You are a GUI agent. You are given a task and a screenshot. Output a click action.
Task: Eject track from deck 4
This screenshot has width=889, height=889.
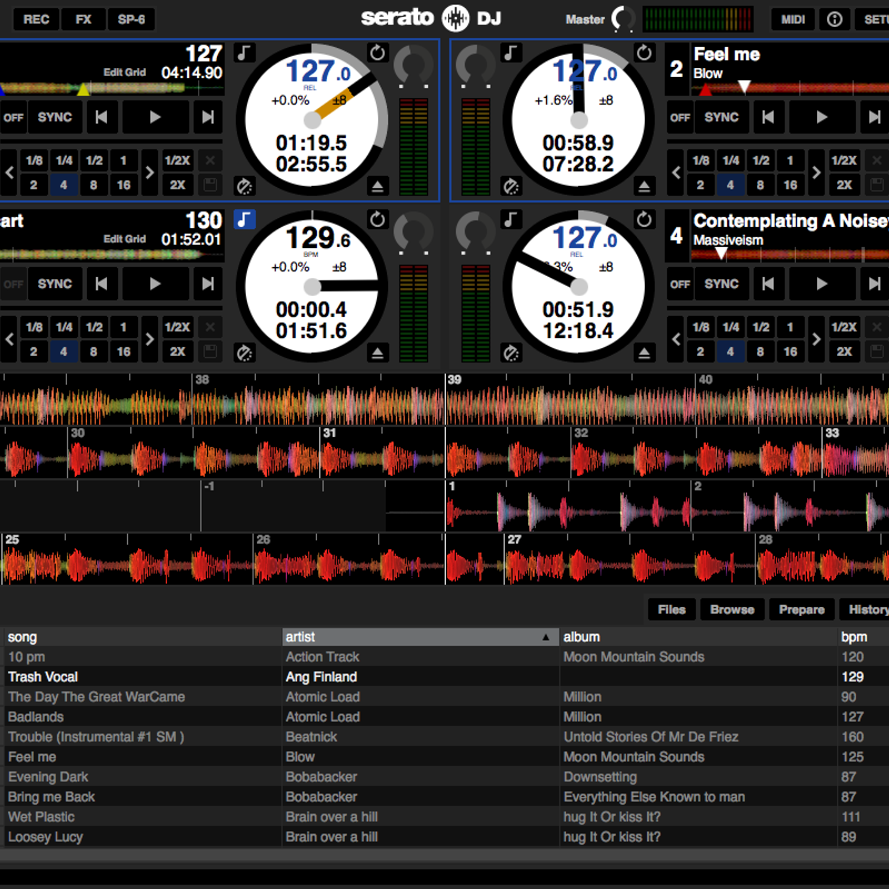[644, 353]
